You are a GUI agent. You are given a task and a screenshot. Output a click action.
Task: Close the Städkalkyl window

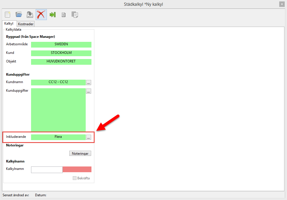click(281, 4)
